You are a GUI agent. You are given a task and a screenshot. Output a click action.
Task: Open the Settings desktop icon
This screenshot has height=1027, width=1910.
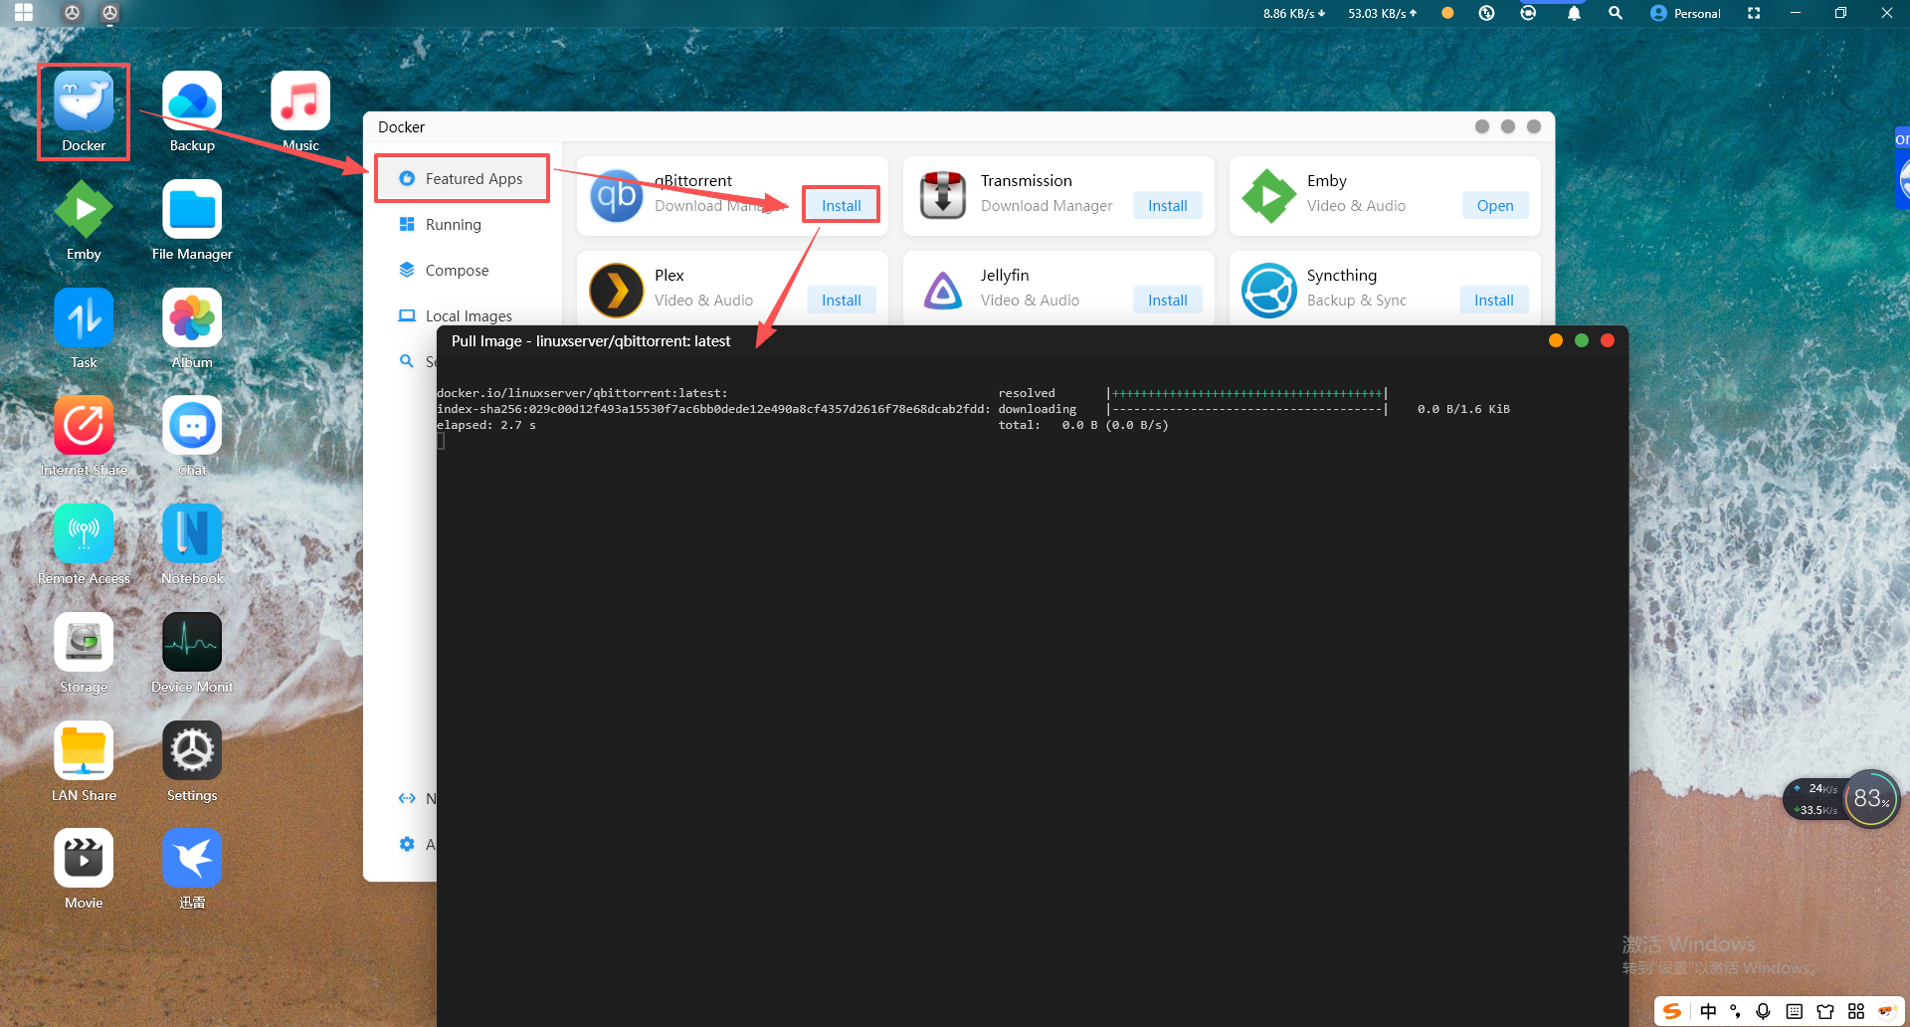(192, 750)
